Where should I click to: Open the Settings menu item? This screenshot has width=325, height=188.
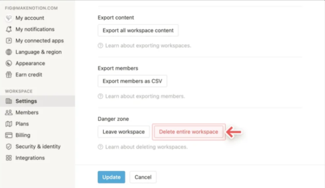(26, 101)
